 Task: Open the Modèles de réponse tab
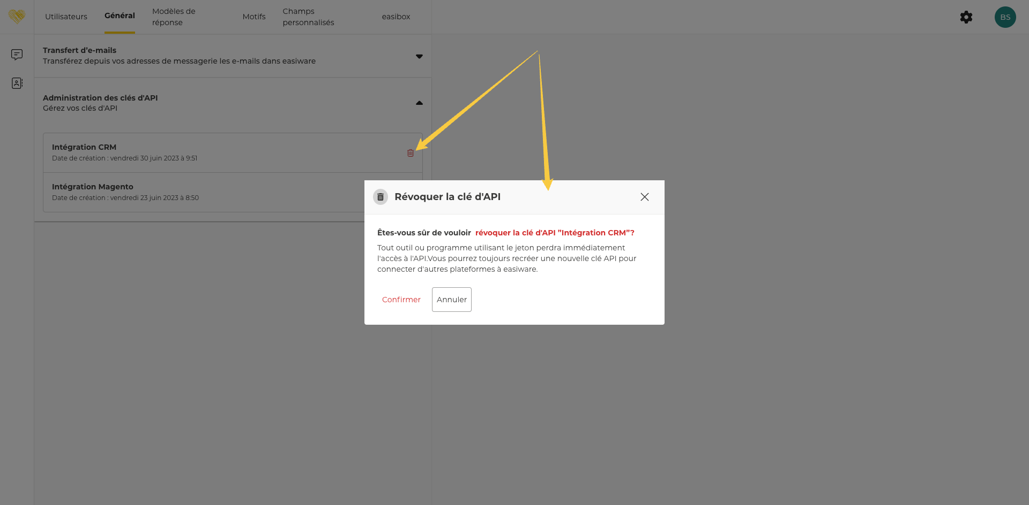click(x=174, y=17)
